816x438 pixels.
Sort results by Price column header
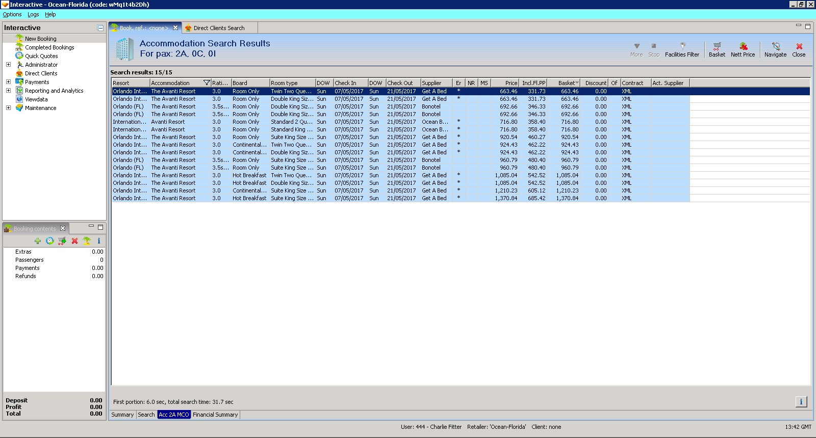tap(505, 83)
